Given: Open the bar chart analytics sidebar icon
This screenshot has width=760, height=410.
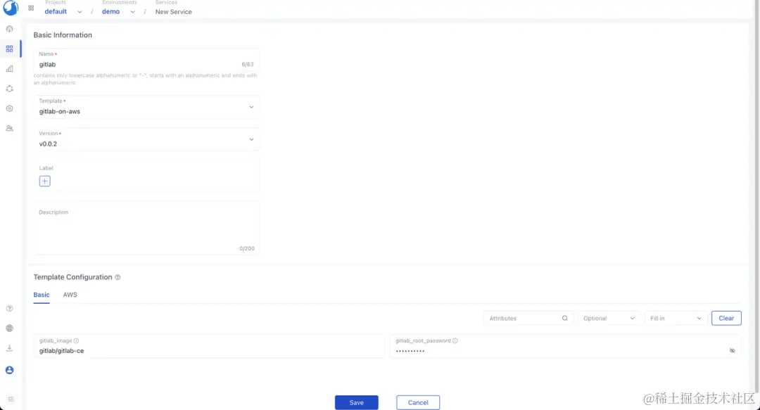Looking at the screenshot, I should (x=9, y=69).
